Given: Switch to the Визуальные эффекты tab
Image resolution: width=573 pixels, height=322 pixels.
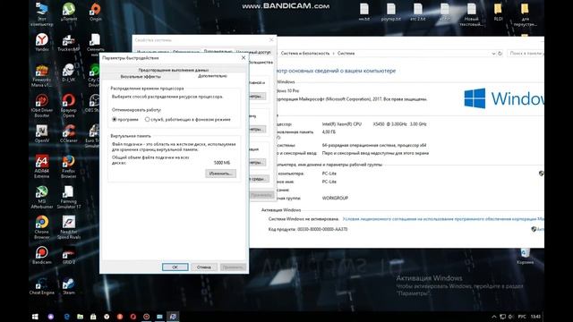Looking at the screenshot, I should [x=141, y=77].
